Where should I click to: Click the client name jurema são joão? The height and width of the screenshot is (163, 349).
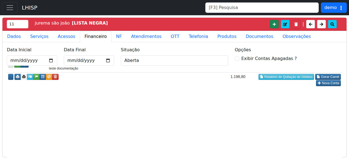click(x=52, y=23)
